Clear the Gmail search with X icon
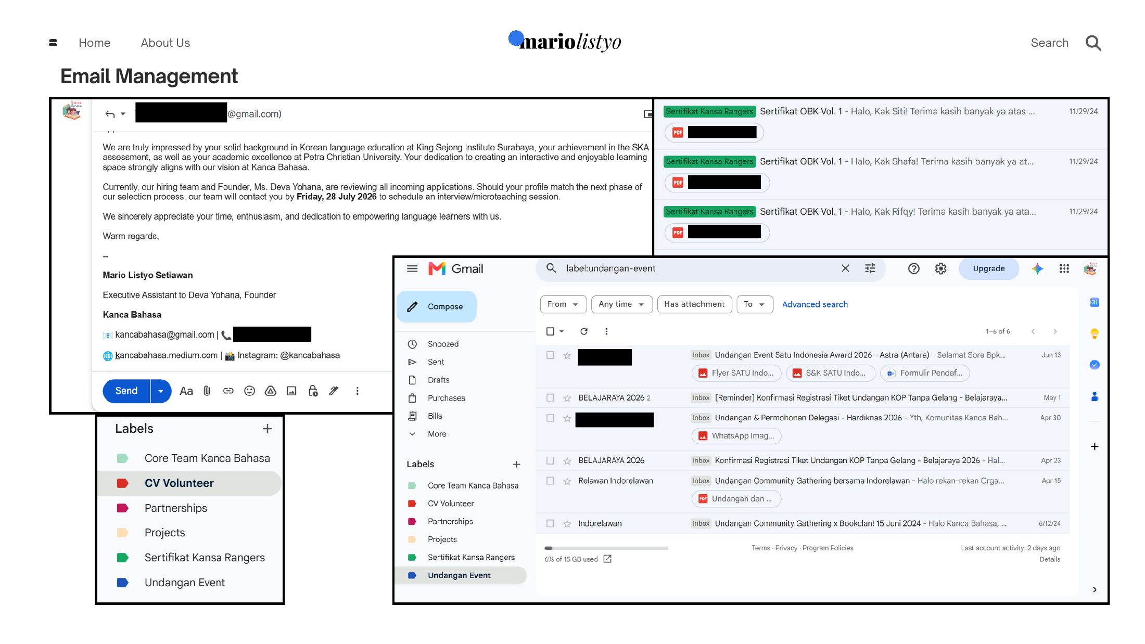This screenshot has height=644, width=1145. coord(845,268)
